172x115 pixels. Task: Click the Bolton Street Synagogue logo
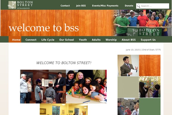20,5
